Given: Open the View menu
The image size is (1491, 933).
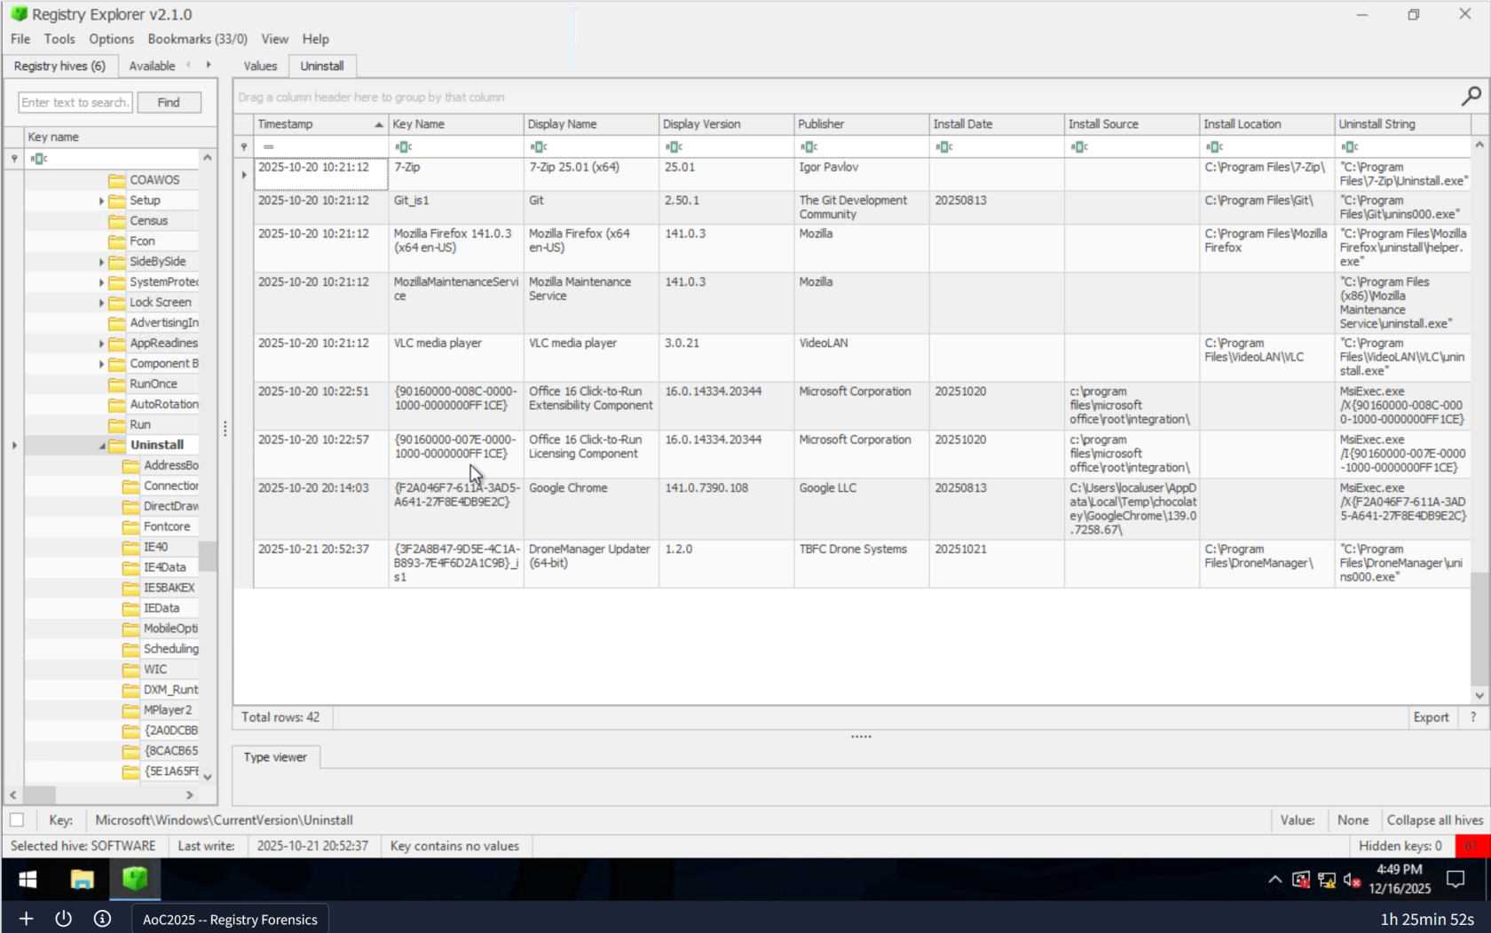Looking at the screenshot, I should (x=274, y=39).
